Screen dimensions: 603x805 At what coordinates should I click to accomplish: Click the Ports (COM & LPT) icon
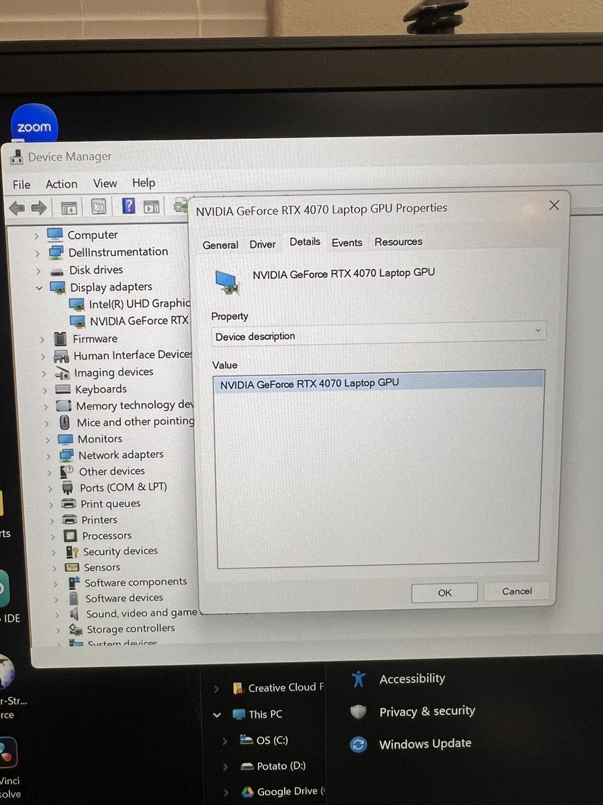click(x=68, y=488)
